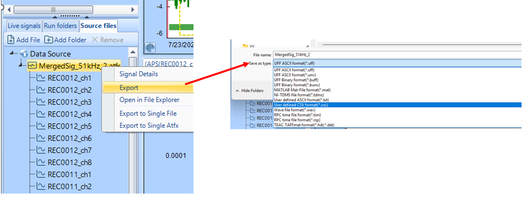Select RPC time file format(*.tim)

tap(397, 115)
